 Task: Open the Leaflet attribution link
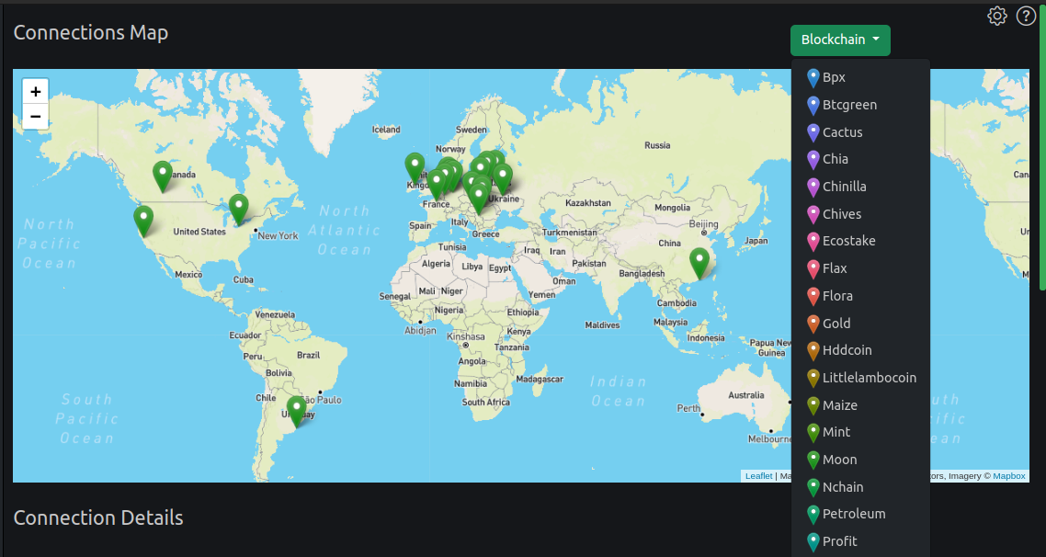758,475
